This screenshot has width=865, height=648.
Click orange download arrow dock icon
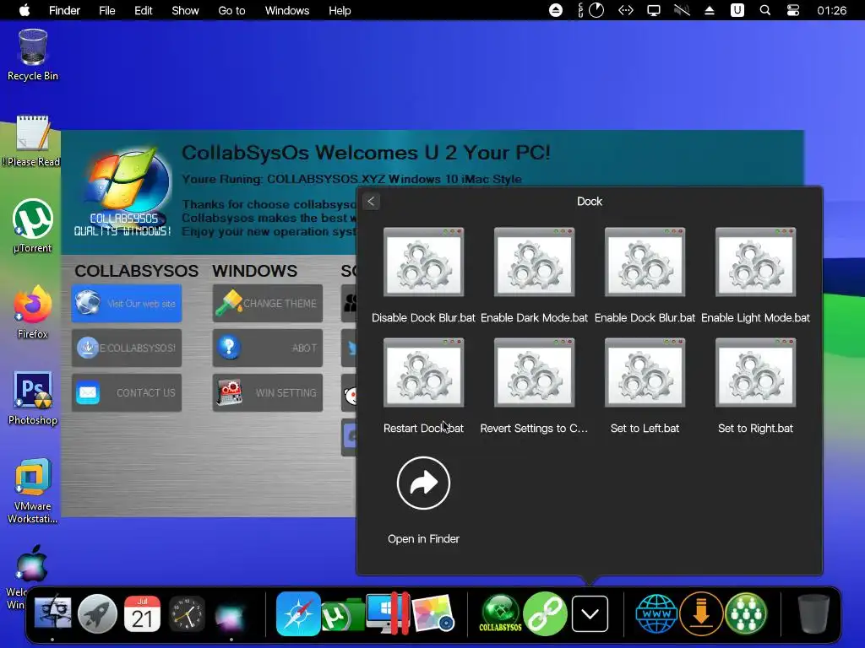click(701, 613)
